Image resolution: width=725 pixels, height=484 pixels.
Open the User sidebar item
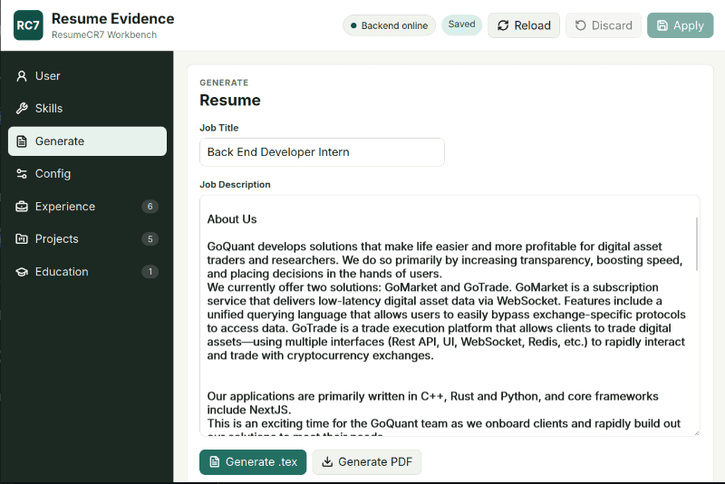87,76
